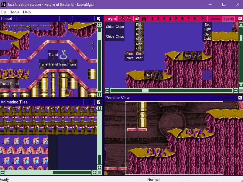Screen dimensions: 243x182
Task: Zoom out of the Layer view
Action: pyautogui.click(x=129, y=19)
